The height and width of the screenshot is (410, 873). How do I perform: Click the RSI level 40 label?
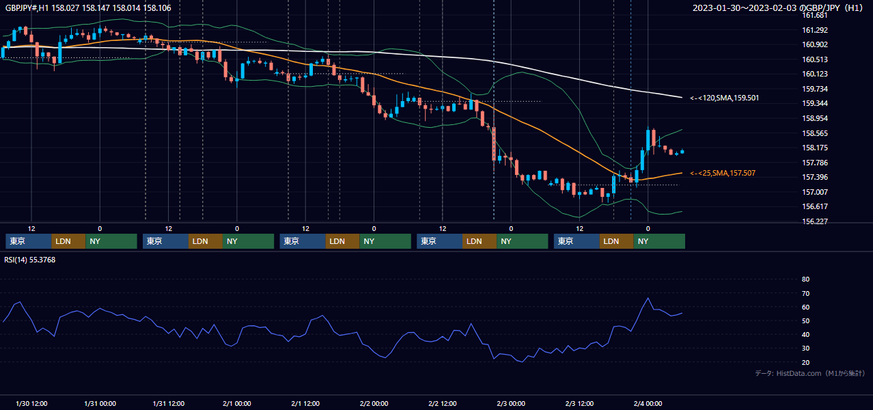pos(805,335)
